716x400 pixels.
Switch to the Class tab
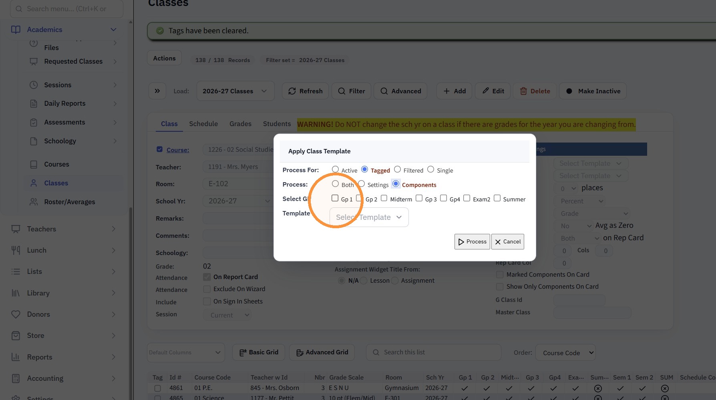click(x=169, y=124)
